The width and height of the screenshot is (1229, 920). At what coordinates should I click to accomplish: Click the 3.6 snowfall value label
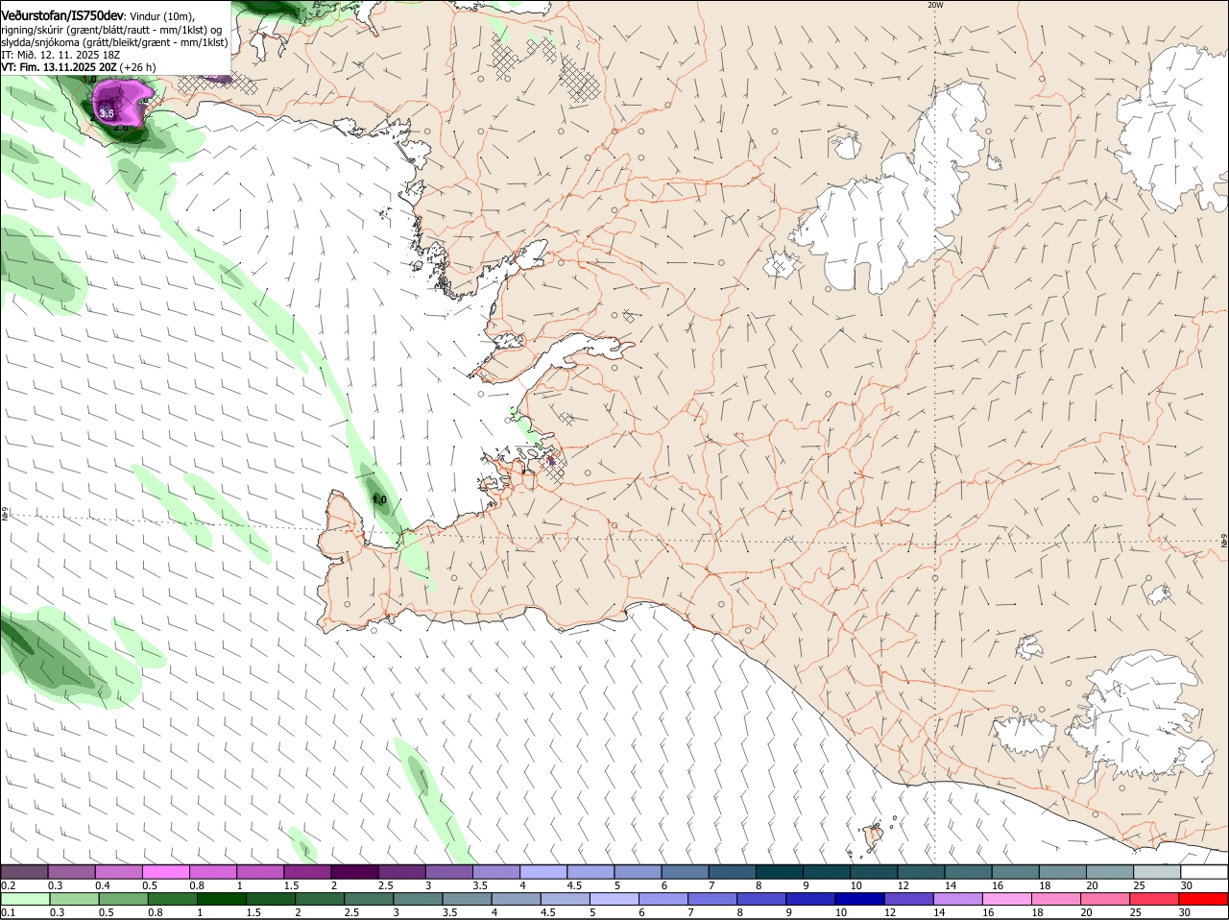[107, 113]
